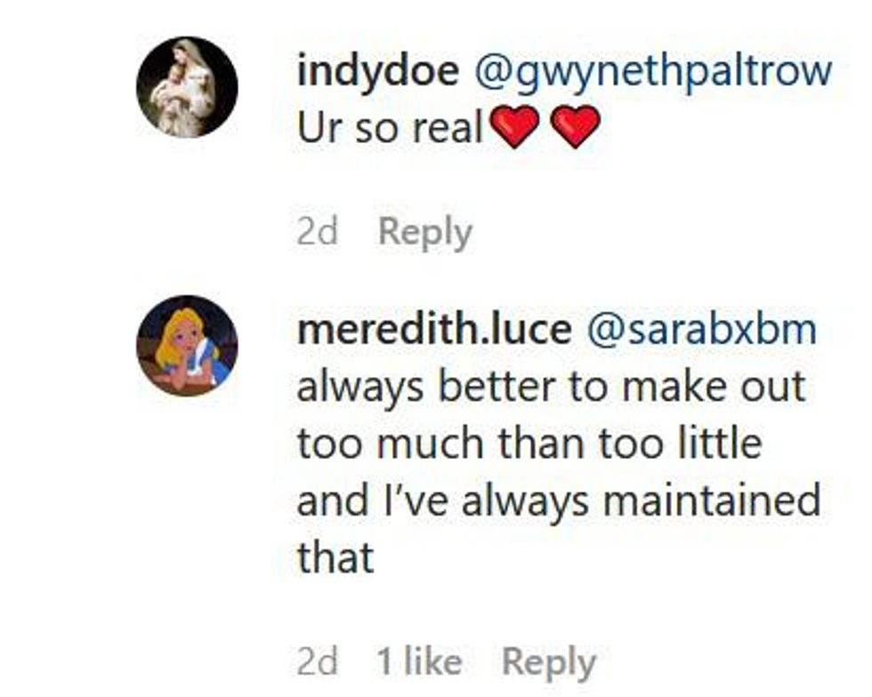Open meredith.luce's Alice cartoon avatar
This screenshot has width=872, height=697.
coord(187,346)
